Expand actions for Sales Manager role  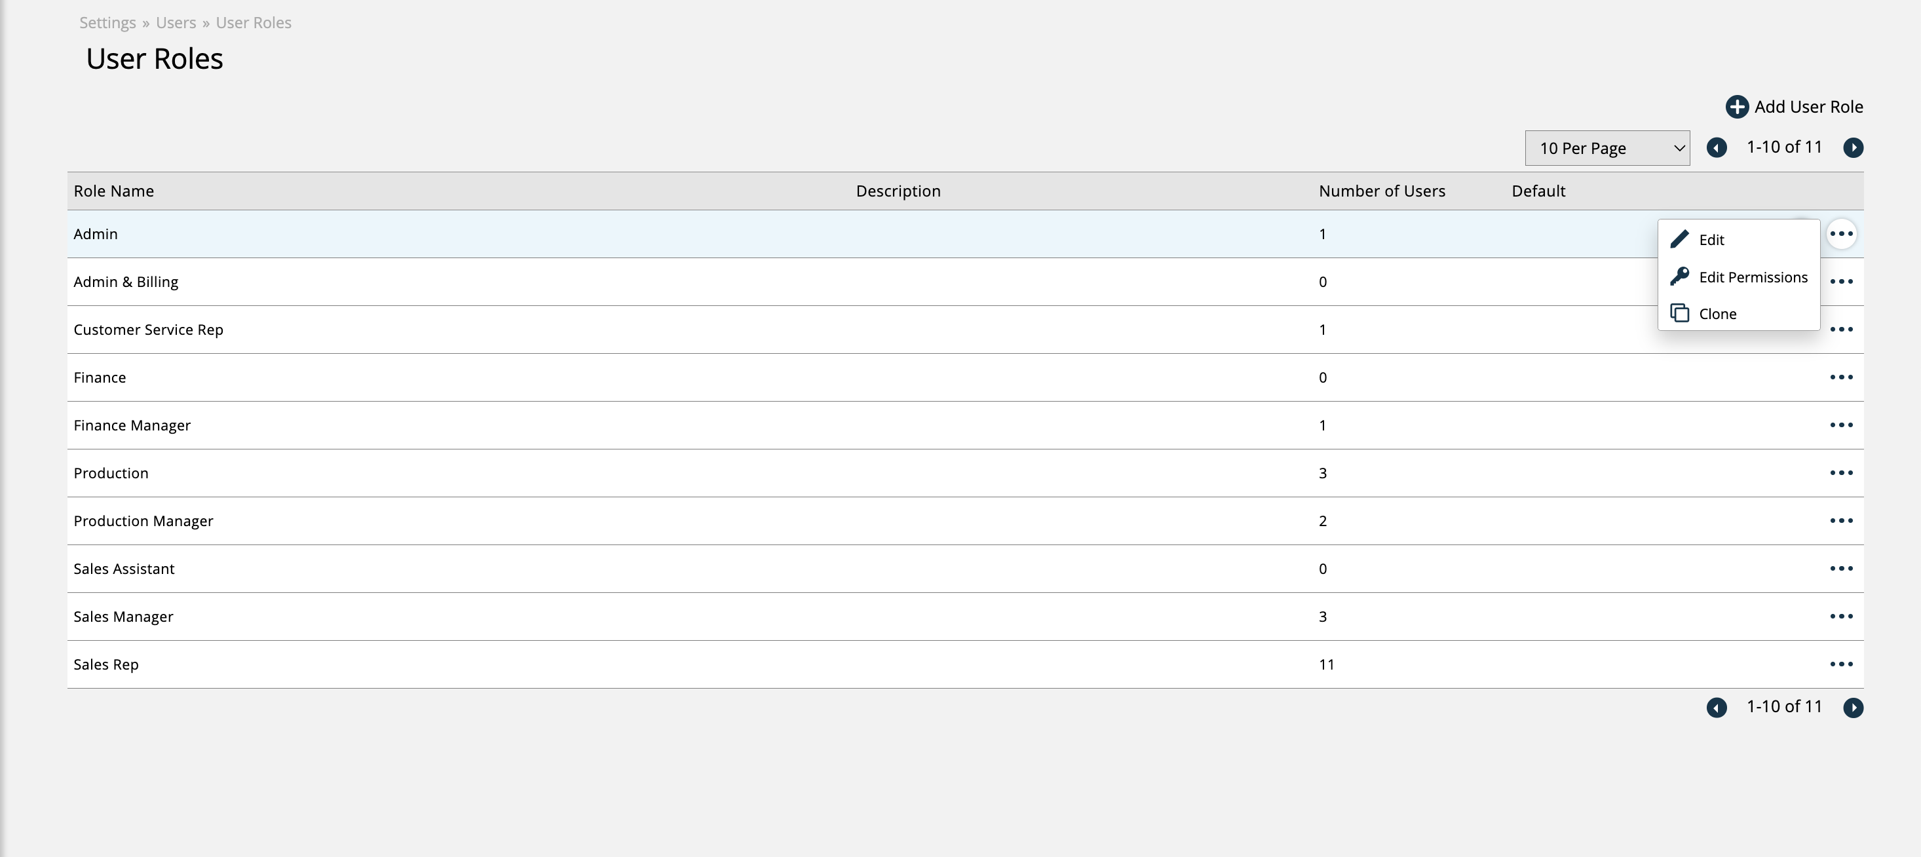[1841, 616]
